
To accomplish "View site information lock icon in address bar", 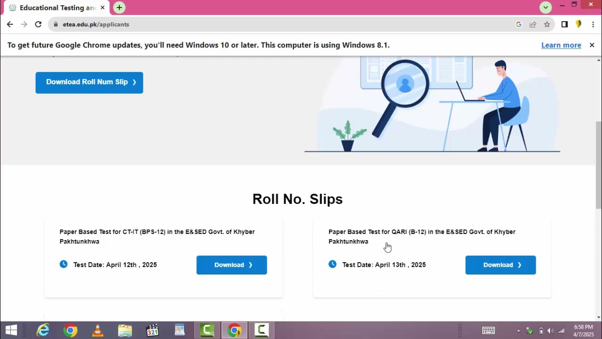I will click(55, 24).
